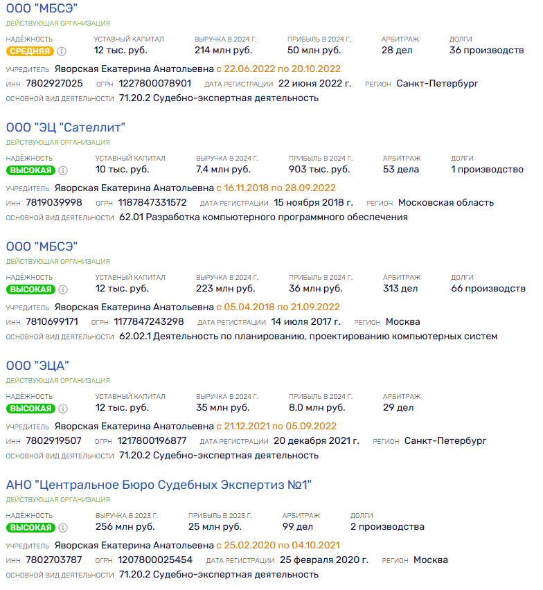The height and width of the screenshot is (590, 543).
Task: Click info icon beside СРЕДНЯЯ reliability badge
Action: point(62,51)
